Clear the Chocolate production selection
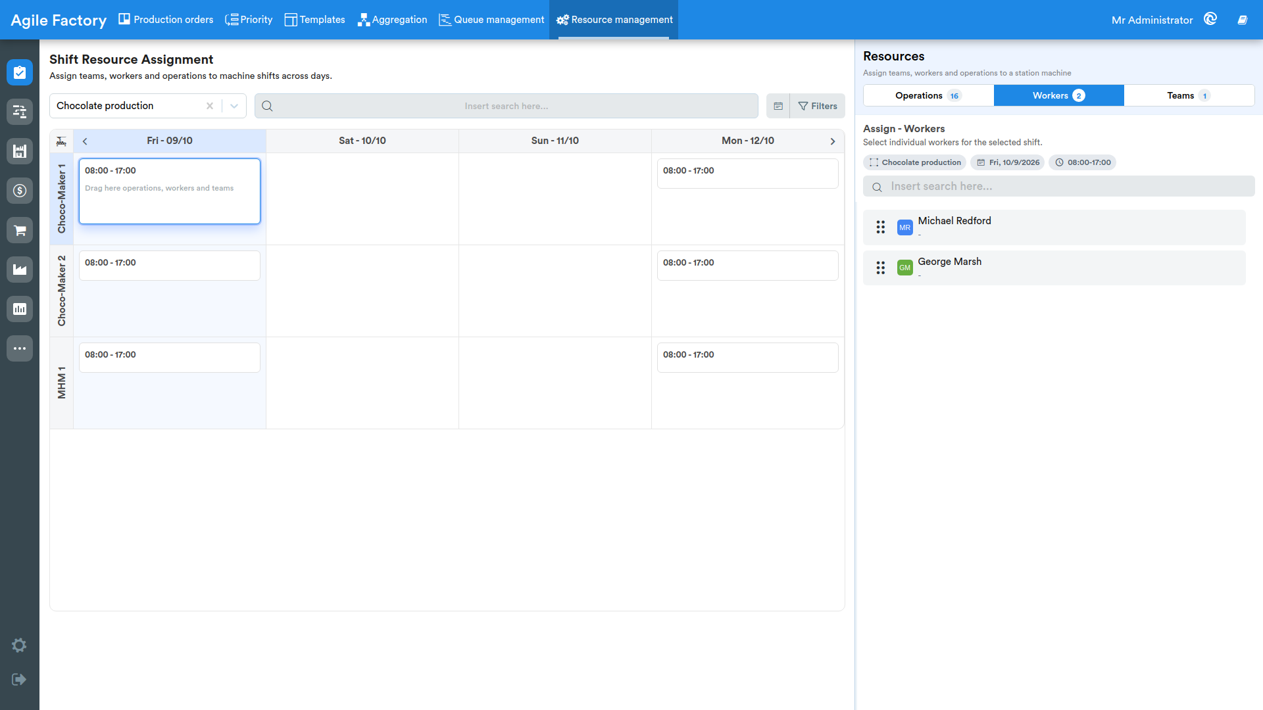Screen dimensions: 1263x710 (x=210, y=106)
